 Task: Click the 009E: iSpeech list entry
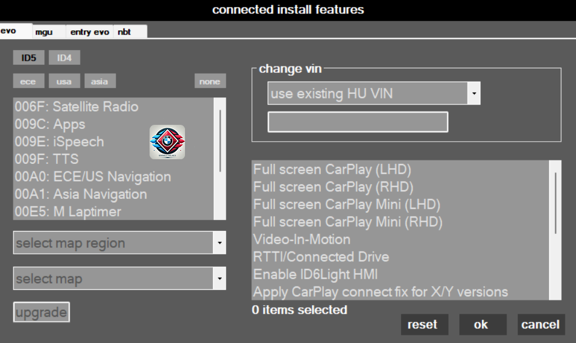[x=69, y=142]
